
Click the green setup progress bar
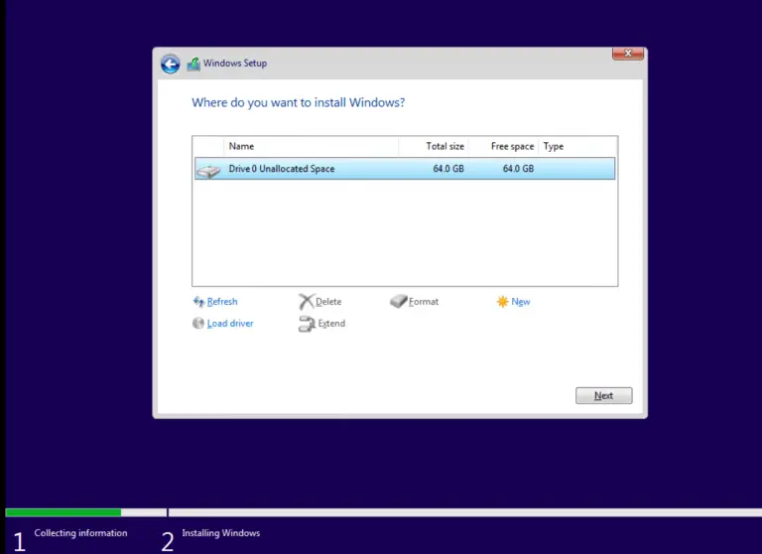point(63,512)
